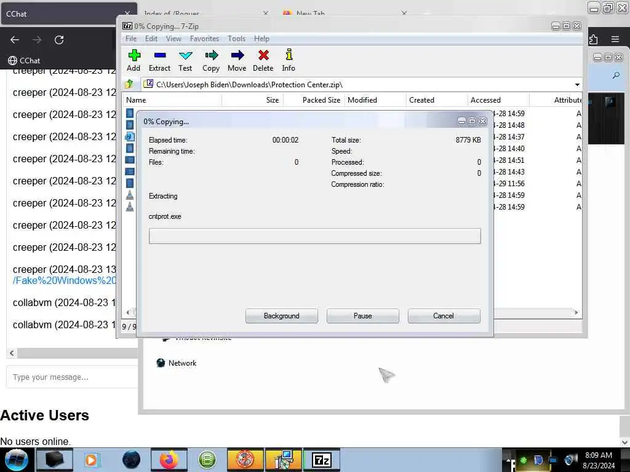Click the taskbar clock showing 8:09 AM

point(599,460)
